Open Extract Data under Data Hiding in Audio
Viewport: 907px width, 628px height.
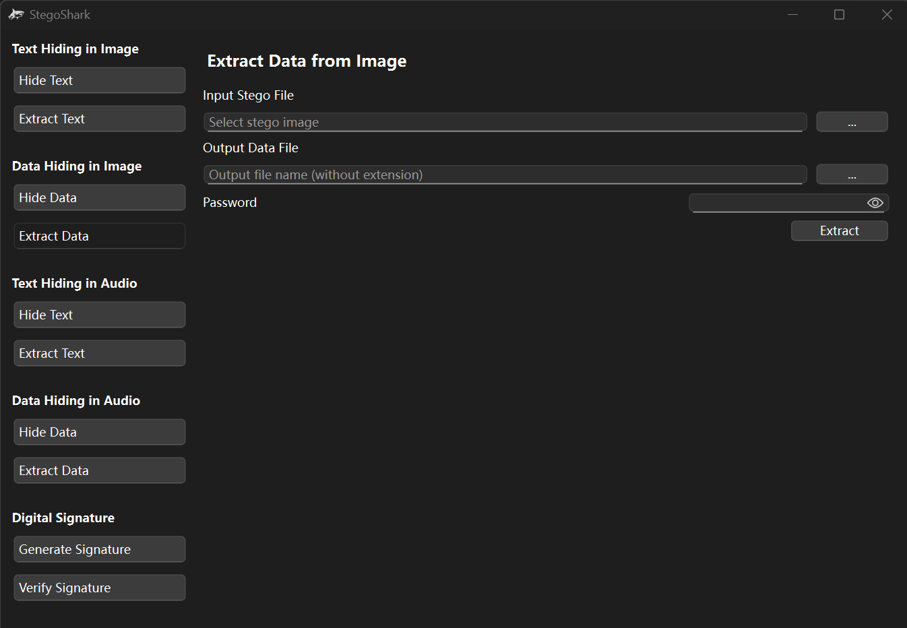point(100,470)
